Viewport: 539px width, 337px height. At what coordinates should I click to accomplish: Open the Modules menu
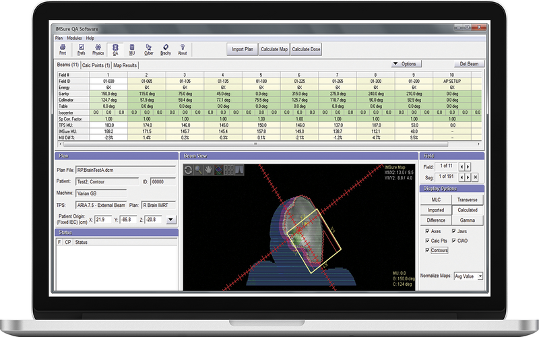[x=74, y=38]
